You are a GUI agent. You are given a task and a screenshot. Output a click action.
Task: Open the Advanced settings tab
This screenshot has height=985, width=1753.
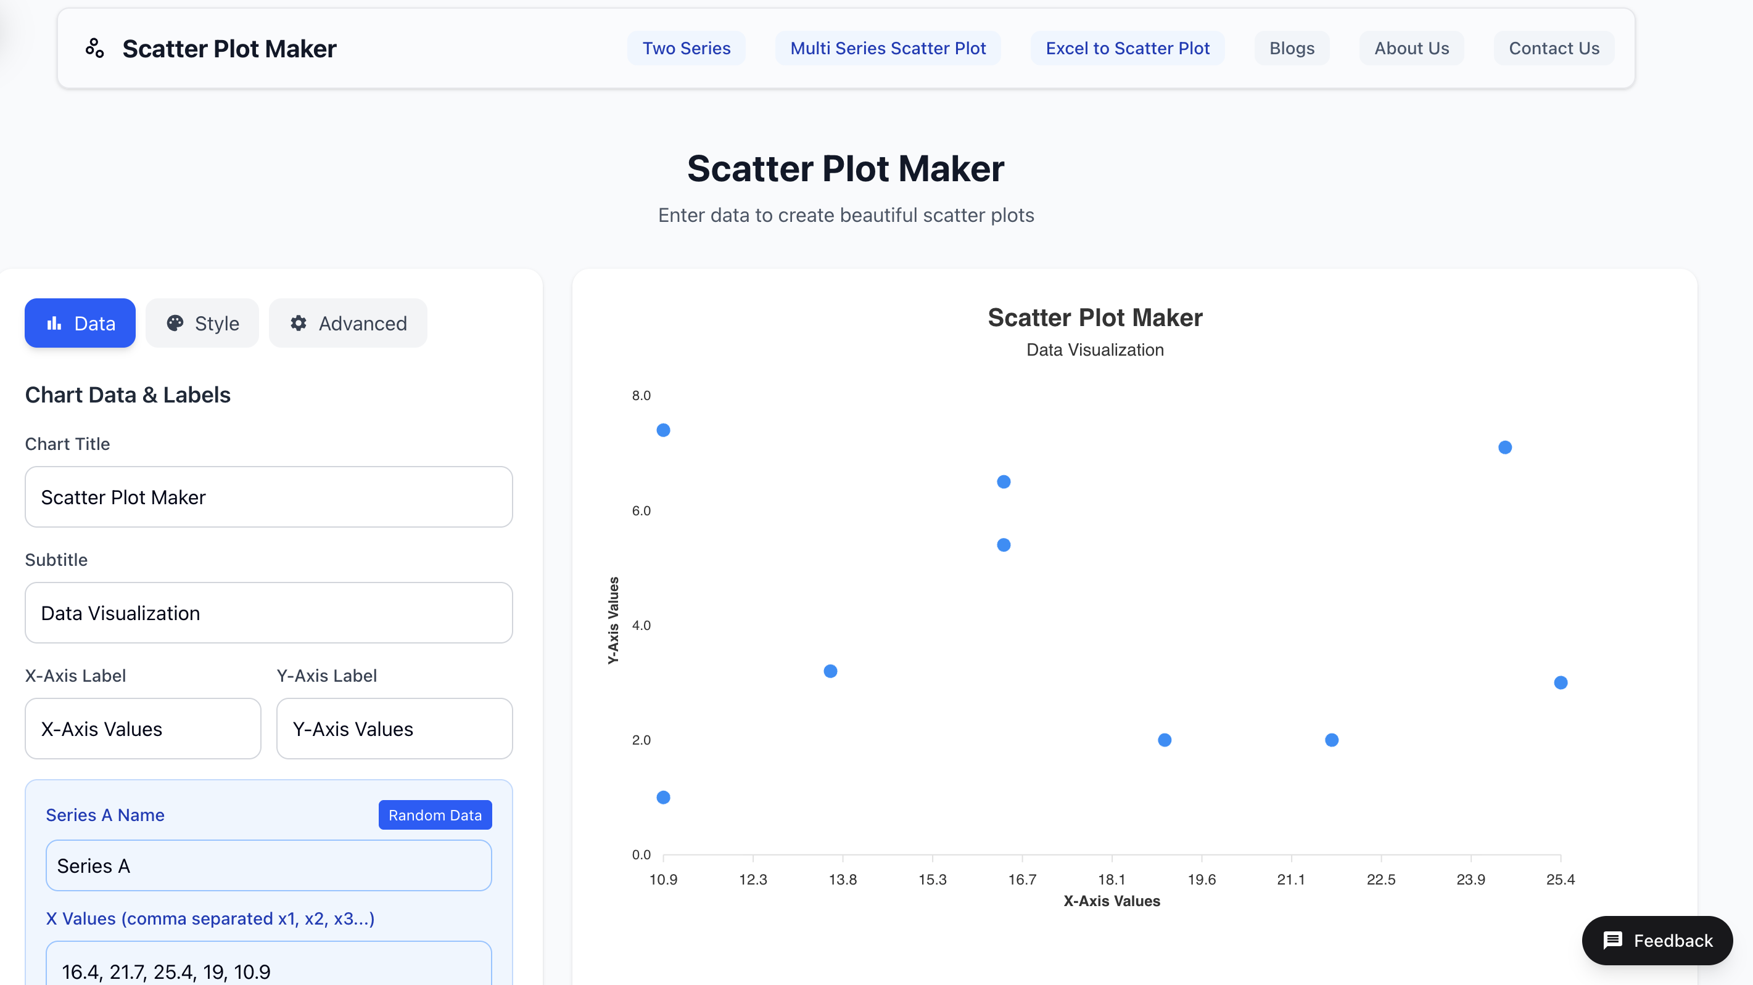(x=348, y=323)
